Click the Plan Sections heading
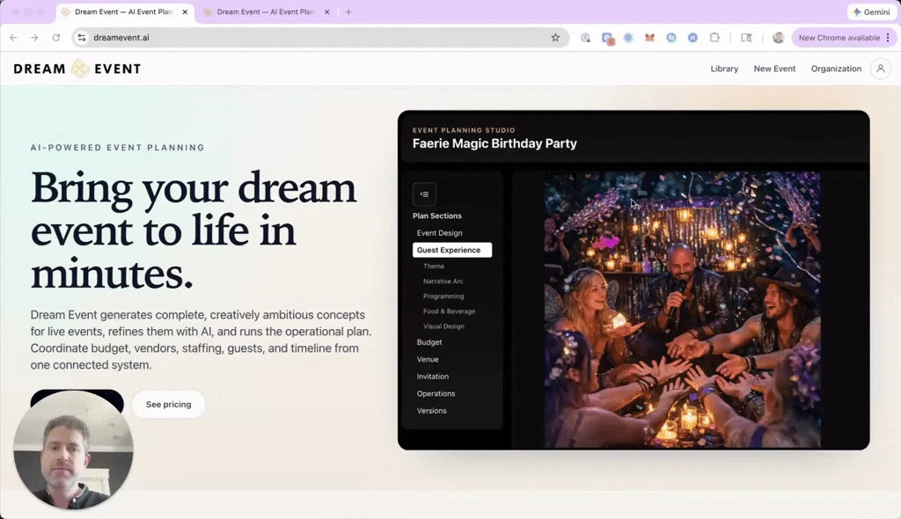 (x=436, y=216)
